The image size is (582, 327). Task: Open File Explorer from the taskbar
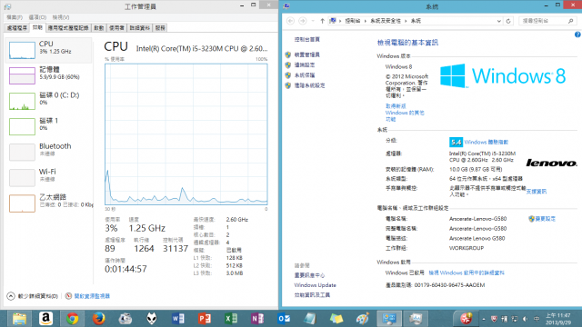tap(19, 319)
